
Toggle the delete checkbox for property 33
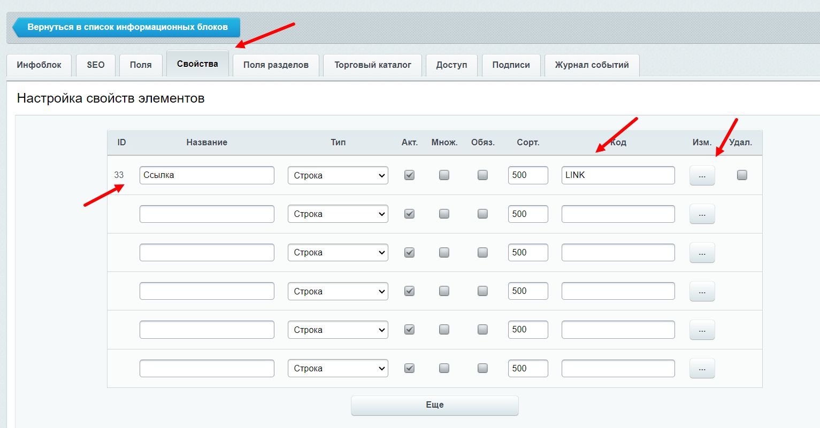(x=741, y=175)
